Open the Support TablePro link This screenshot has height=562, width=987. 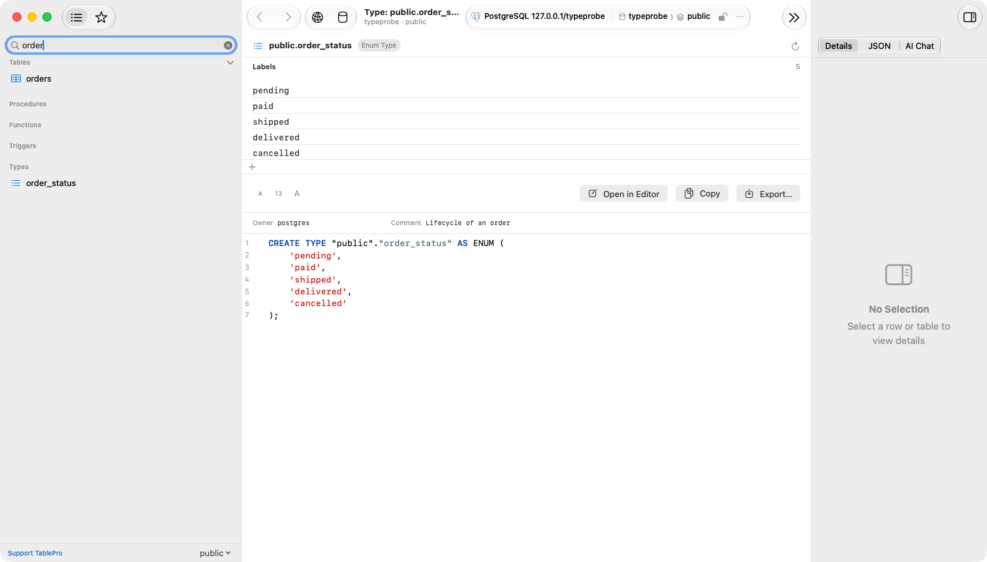pos(35,553)
